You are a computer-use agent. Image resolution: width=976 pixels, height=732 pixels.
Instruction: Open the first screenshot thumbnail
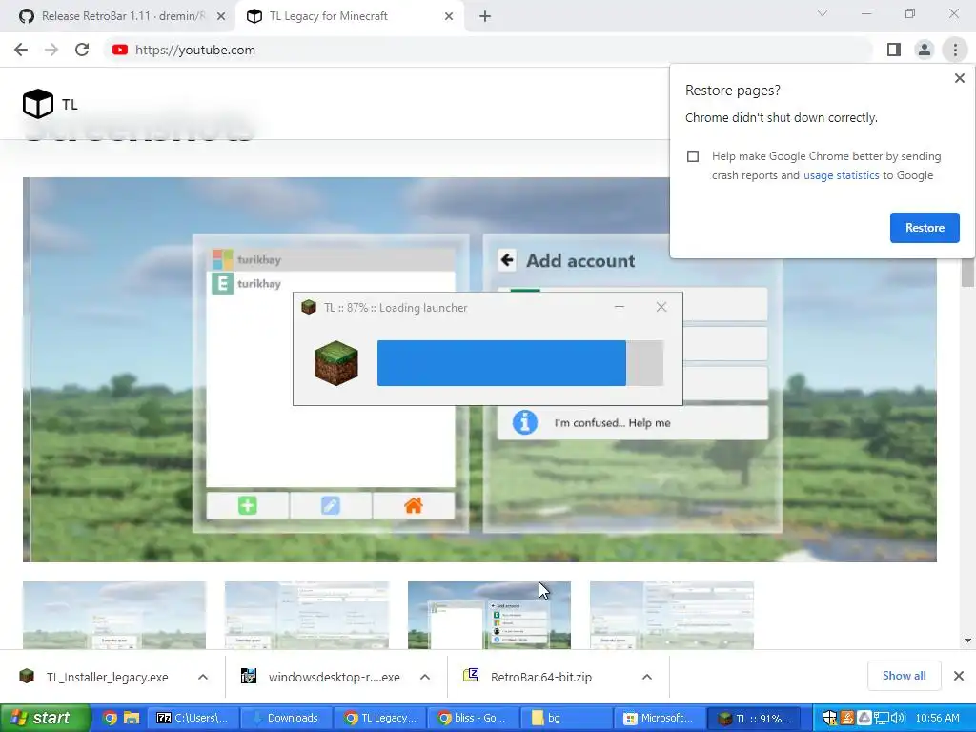pos(114,615)
